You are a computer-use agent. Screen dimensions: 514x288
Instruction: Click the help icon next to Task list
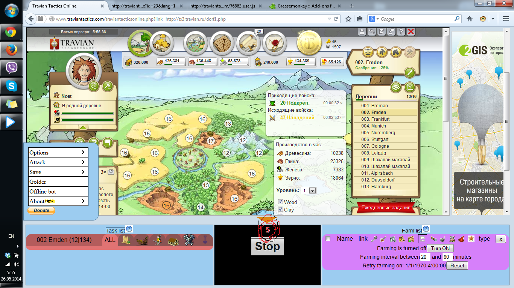click(129, 229)
